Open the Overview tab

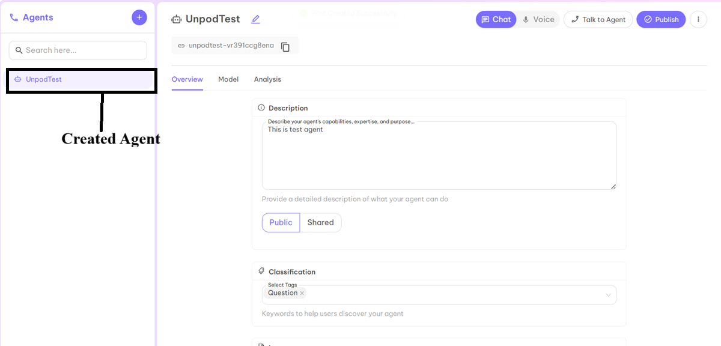[187, 79]
